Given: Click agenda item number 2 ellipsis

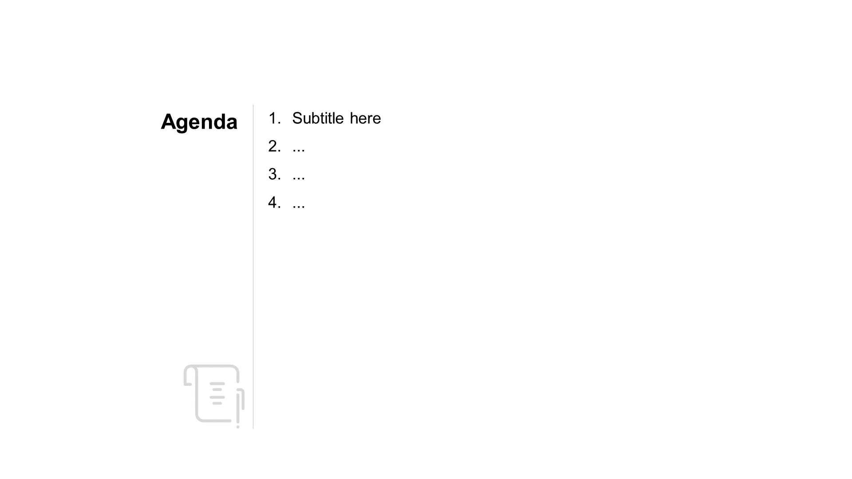Looking at the screenshot, I should point(299,146).
